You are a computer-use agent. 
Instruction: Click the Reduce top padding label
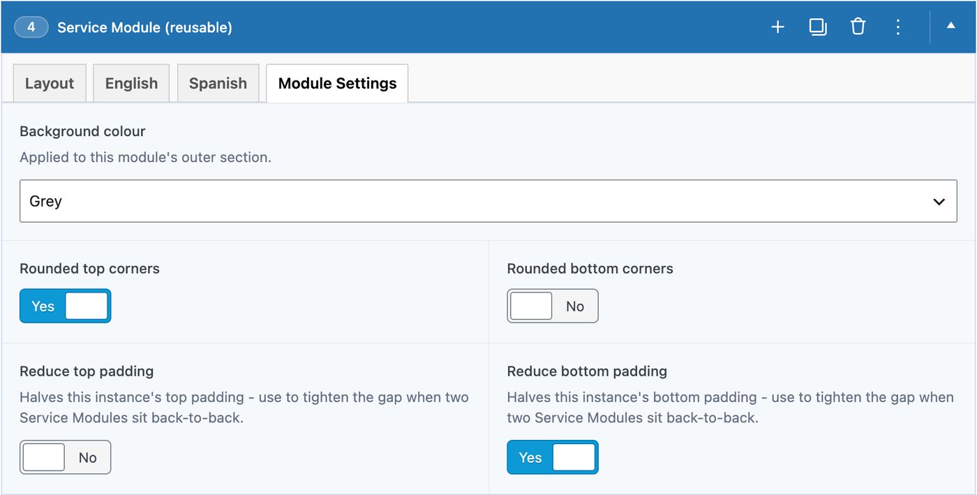(x=87, y=371)
